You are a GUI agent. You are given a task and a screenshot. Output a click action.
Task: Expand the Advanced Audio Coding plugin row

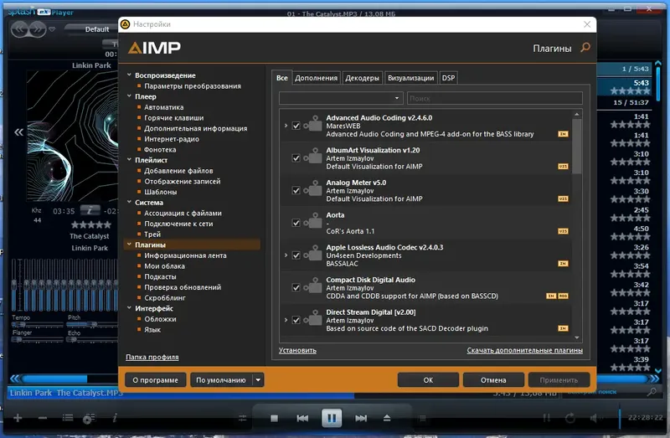[x=286, y=126]
